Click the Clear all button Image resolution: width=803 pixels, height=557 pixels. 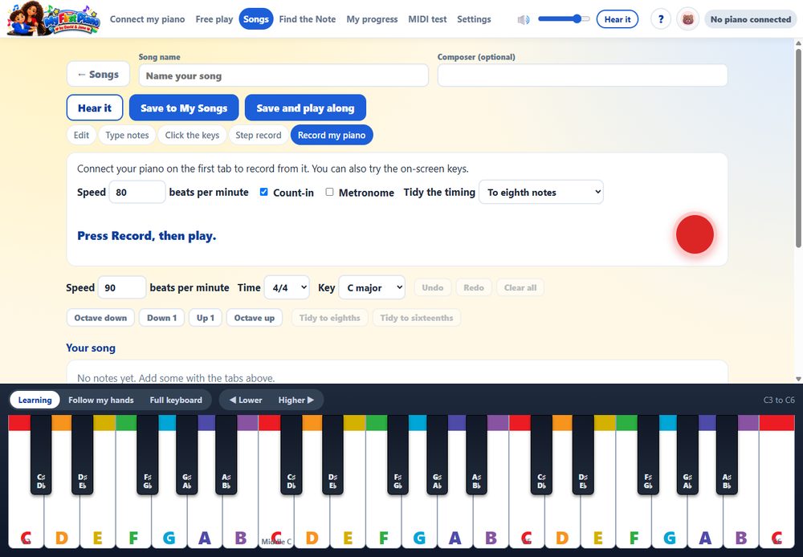click(520, 287)
